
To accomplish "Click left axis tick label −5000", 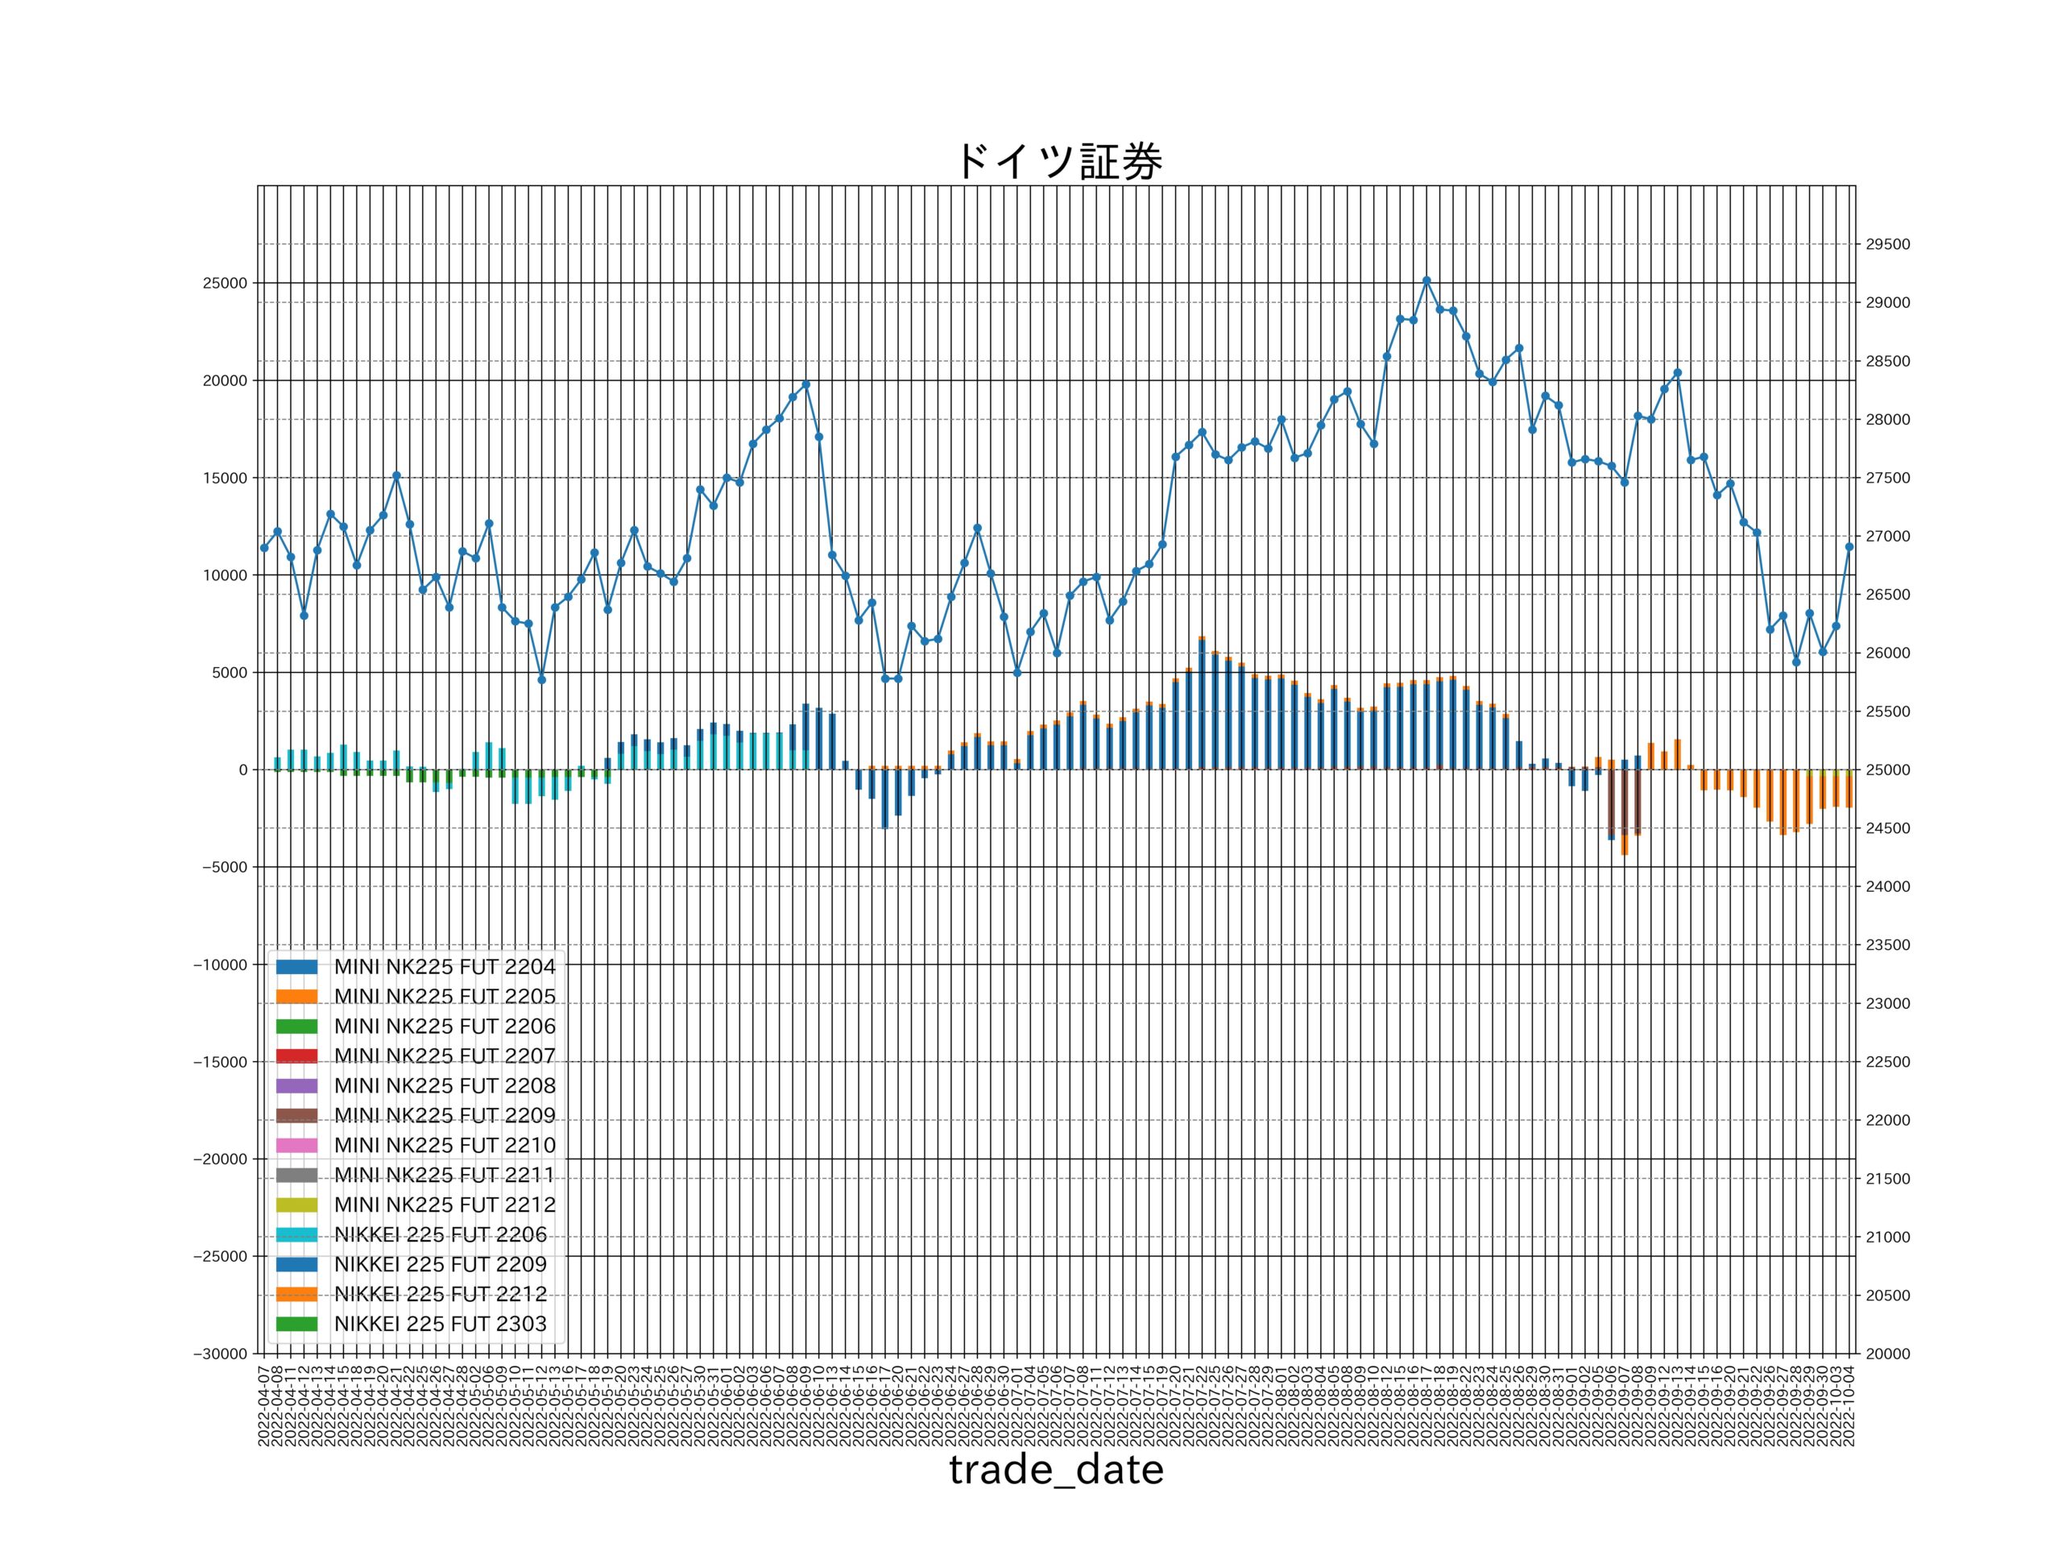I will 224,867.
